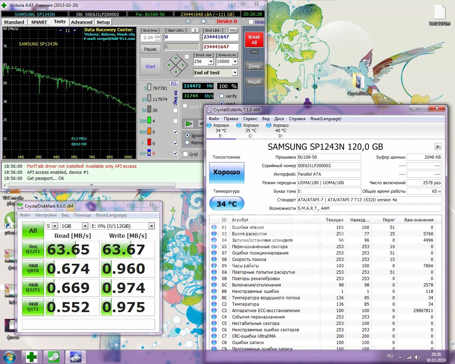Viewport: 455px width, 364px height.
Task: Click MAX button next to End LBA
Action: click(x=234, y=30)
